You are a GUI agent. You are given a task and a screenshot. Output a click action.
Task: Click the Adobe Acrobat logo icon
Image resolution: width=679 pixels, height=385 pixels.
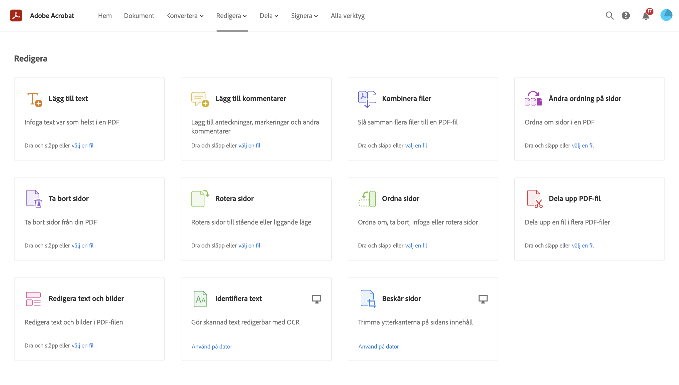click(x=16, y=15)
